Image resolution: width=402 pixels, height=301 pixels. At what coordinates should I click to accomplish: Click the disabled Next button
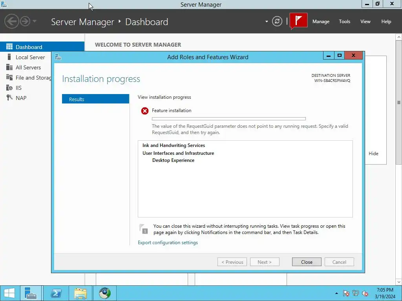click(265, 262)
